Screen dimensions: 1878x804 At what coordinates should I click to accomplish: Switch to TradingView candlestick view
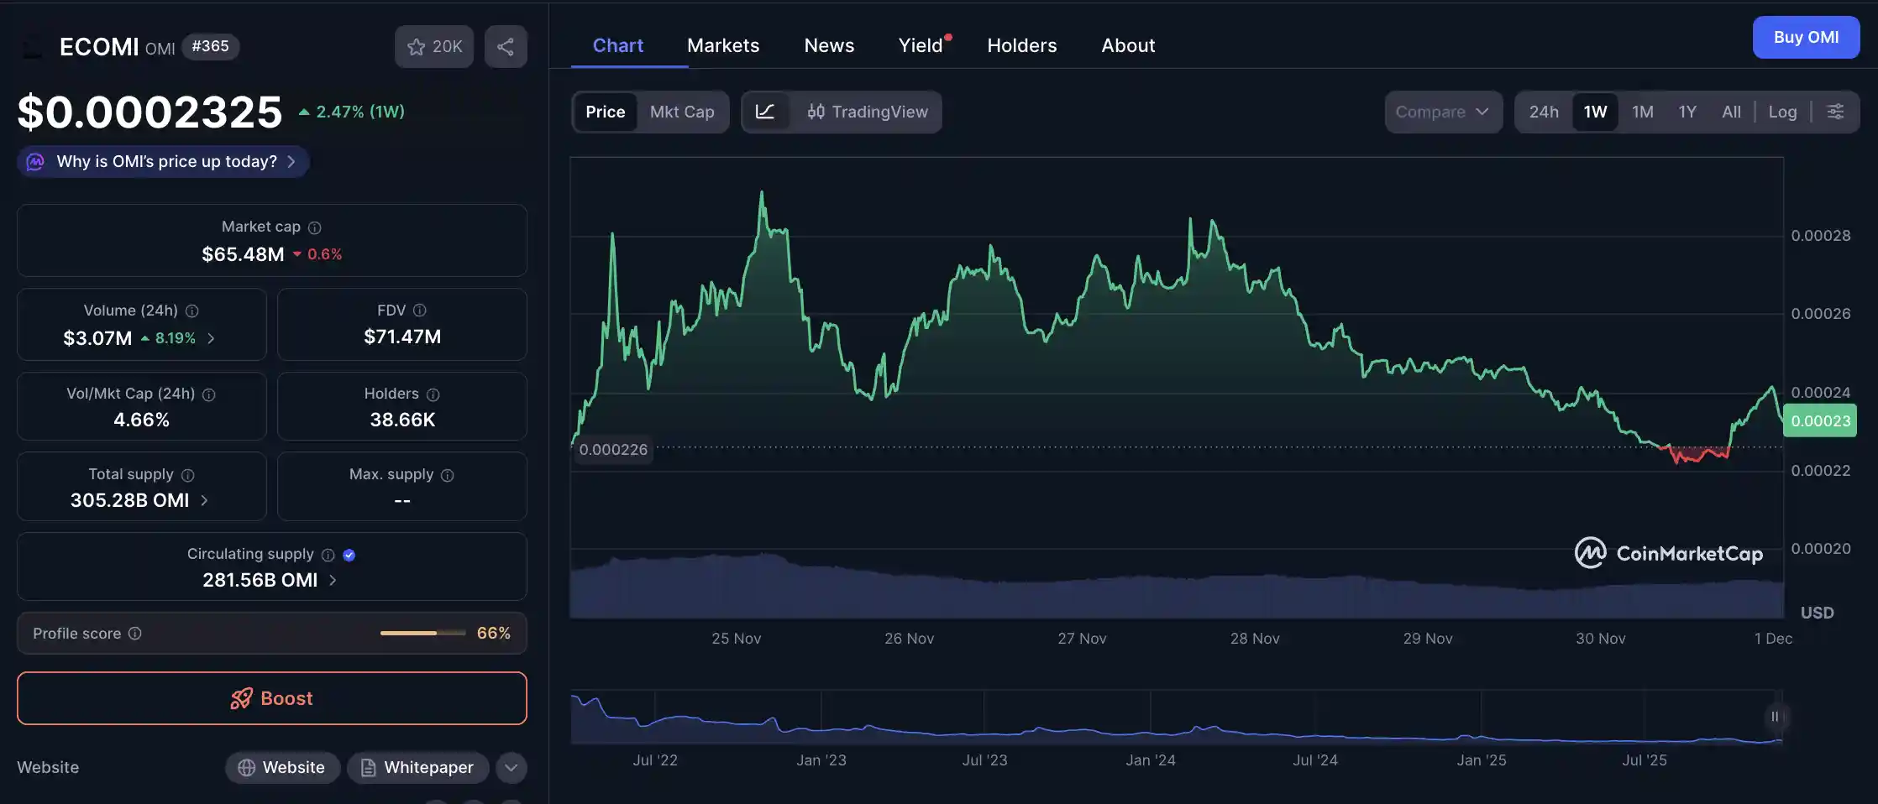tap(867, 112)
